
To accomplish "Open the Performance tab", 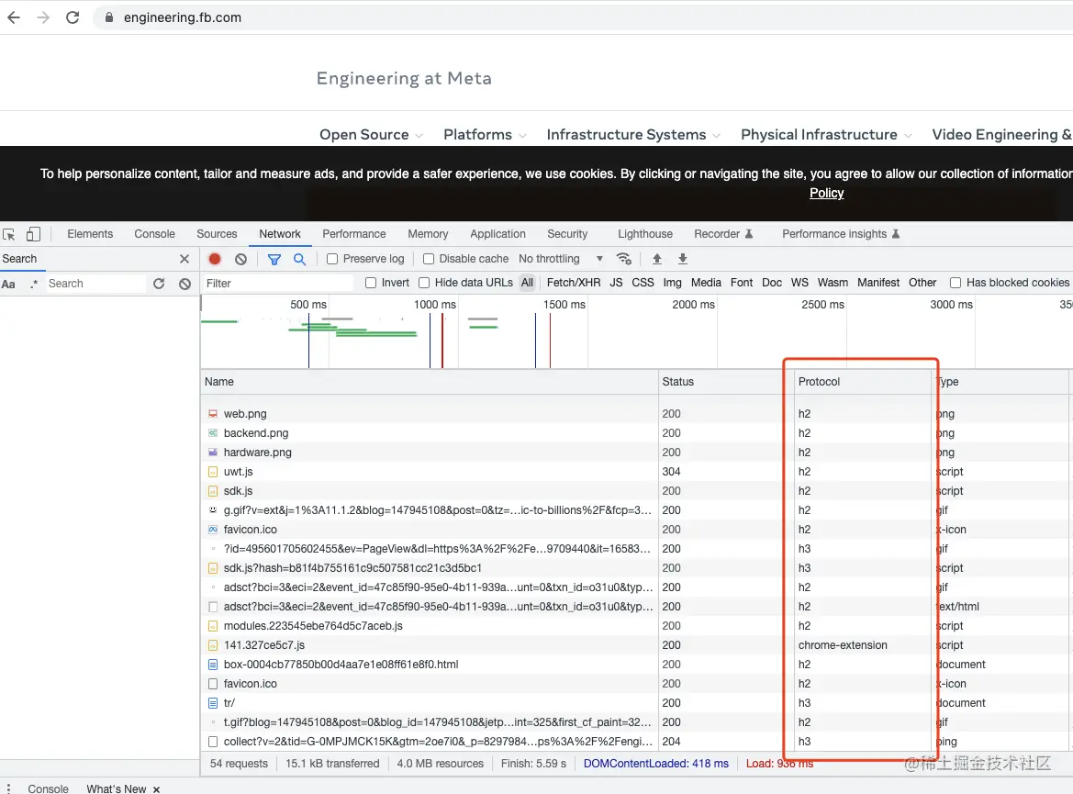I will (353, 234).
